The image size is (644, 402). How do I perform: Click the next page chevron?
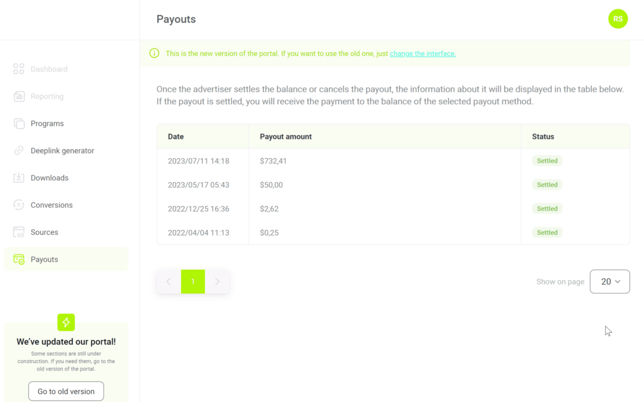pyautogui.click(x=218, y=281)
